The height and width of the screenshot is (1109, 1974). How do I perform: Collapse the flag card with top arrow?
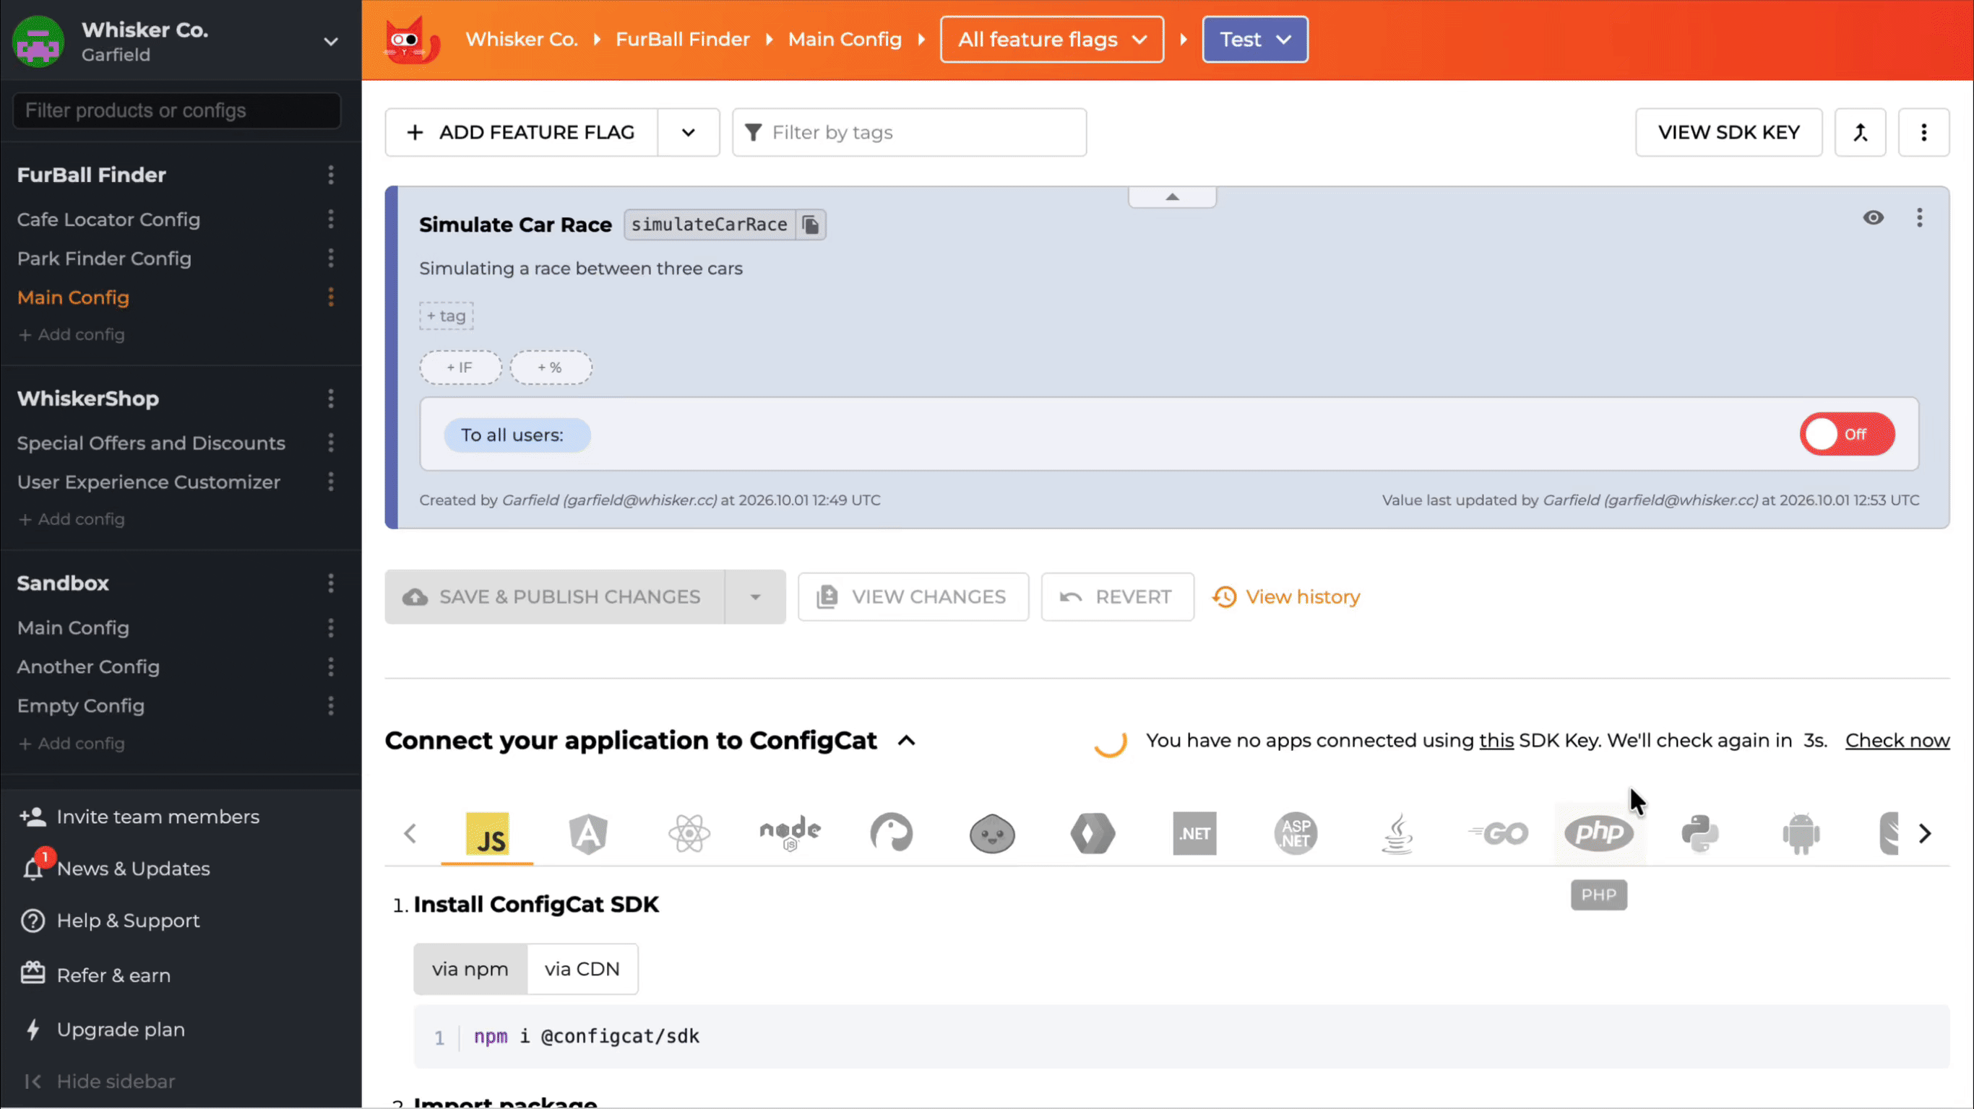click(1173, 197)
